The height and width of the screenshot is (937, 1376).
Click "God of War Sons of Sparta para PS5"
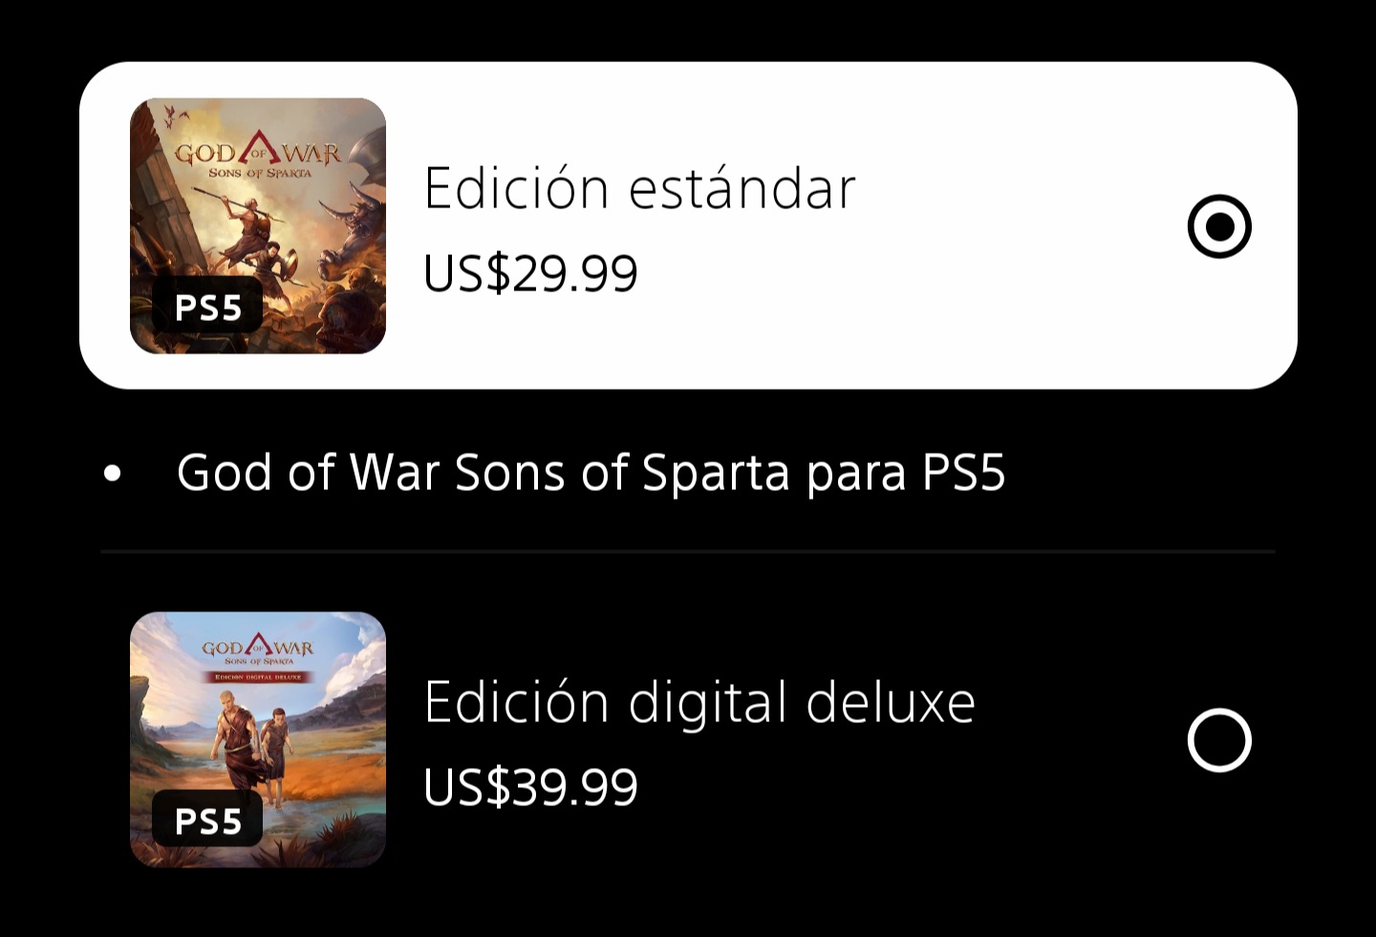tap(591, 472)
